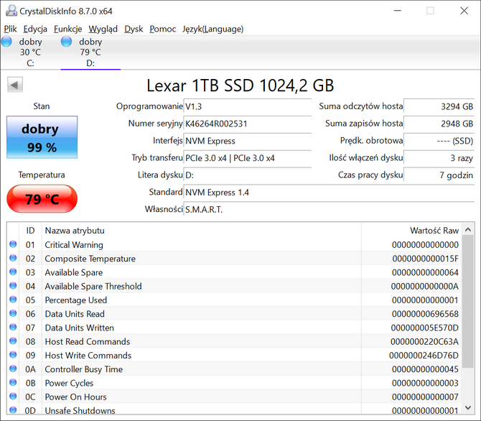The image size is (481, 421).
Task: Open the Funkcje menu
Action: coord(67,29)
